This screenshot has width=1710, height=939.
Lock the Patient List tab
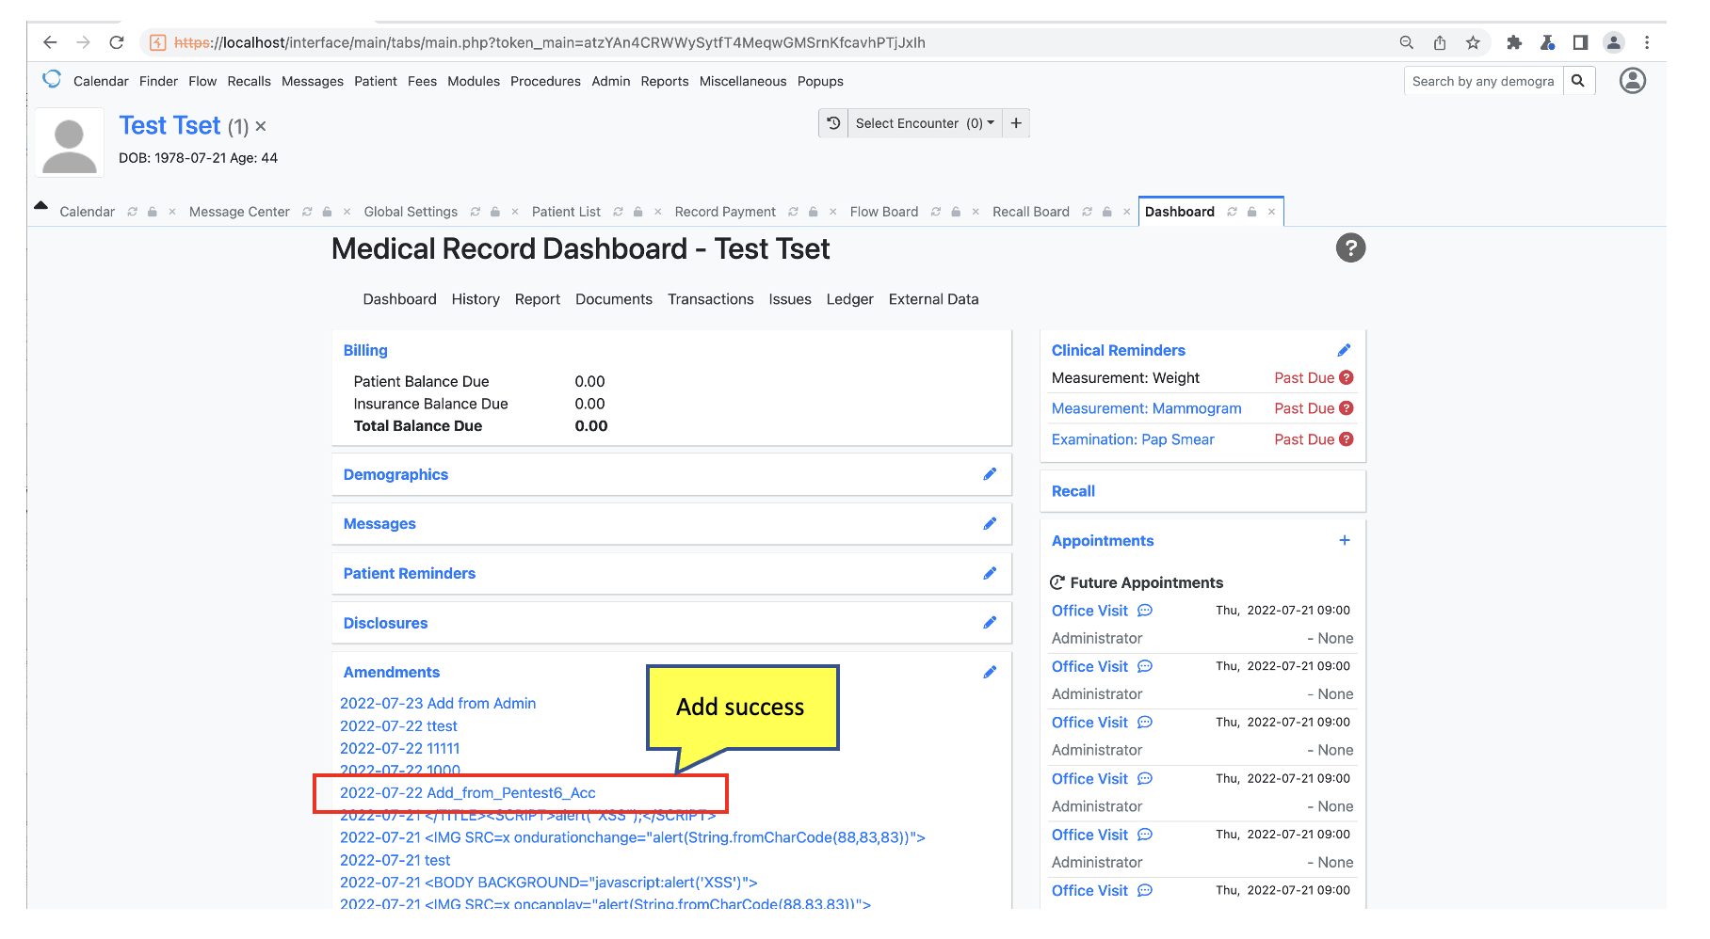pos(638,212)
